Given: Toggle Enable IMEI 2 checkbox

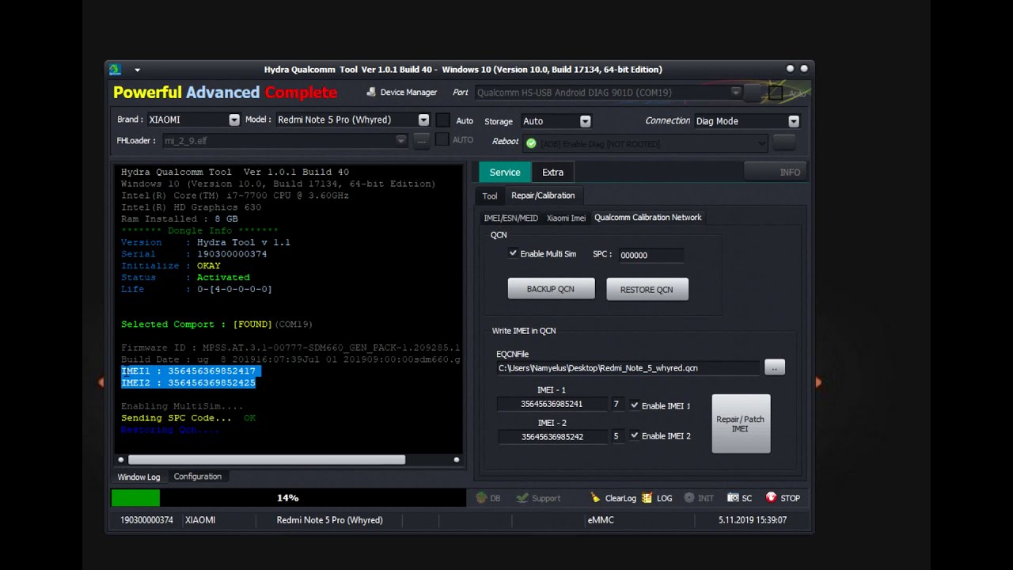Looking at the screenshot, I should 634,435.
